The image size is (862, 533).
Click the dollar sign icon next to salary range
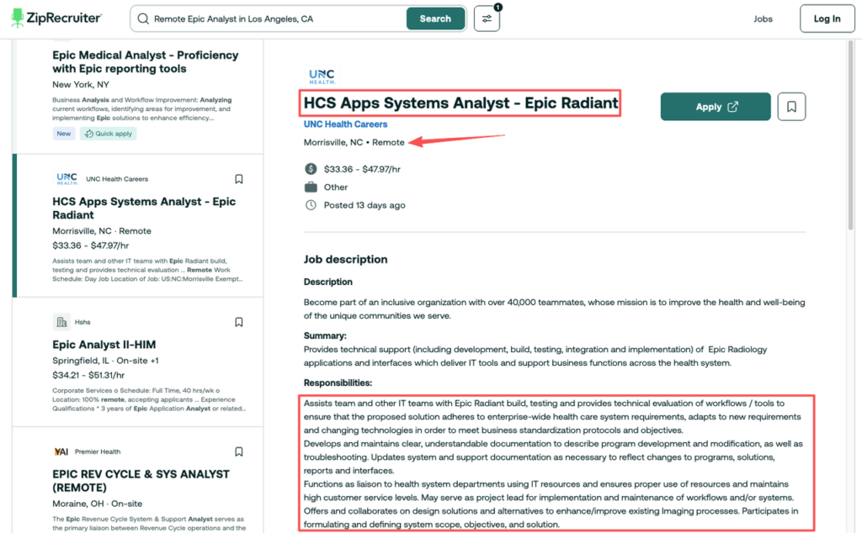click(x=310, y=169)
